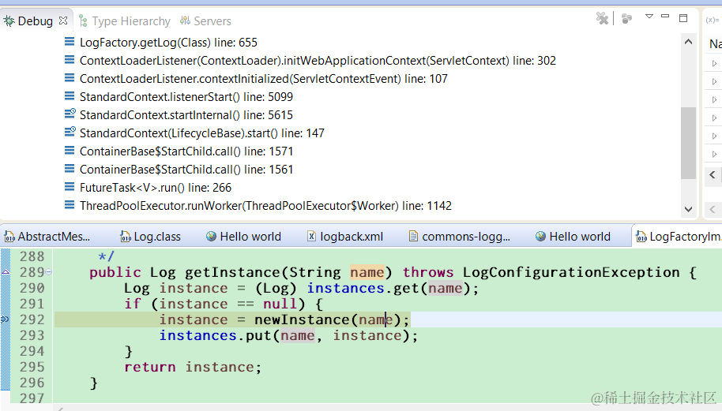Click on instance == null in line 291

[228, 304]
